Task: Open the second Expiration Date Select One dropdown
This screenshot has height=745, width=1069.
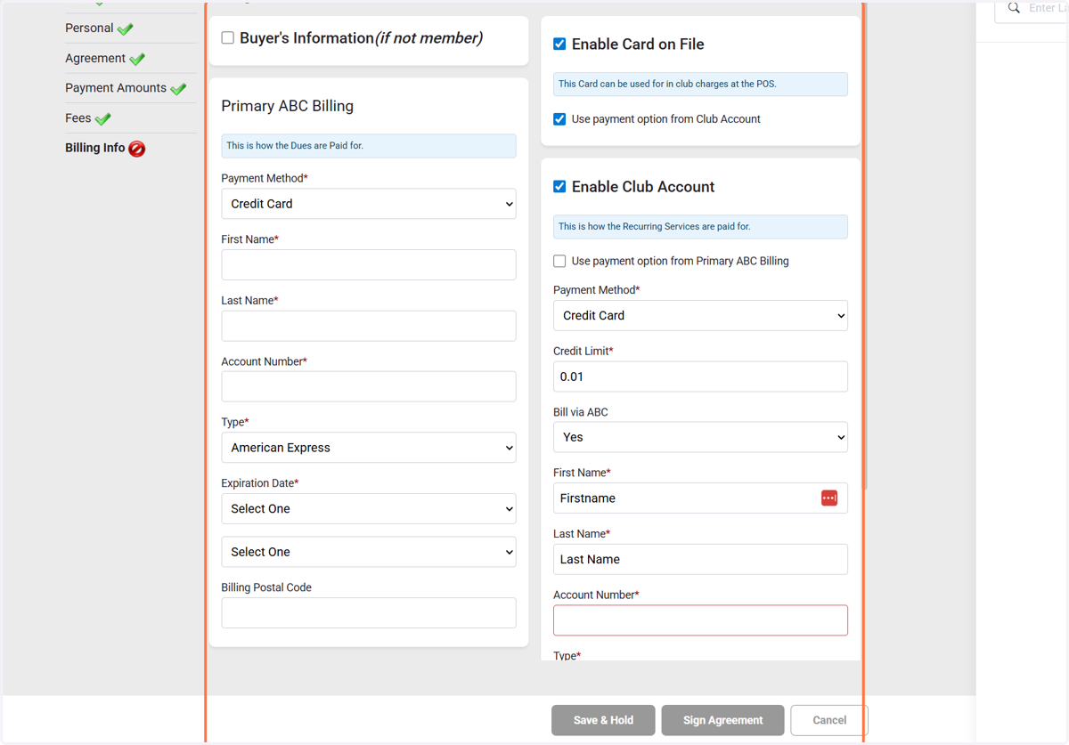Action: click(369, 552)
